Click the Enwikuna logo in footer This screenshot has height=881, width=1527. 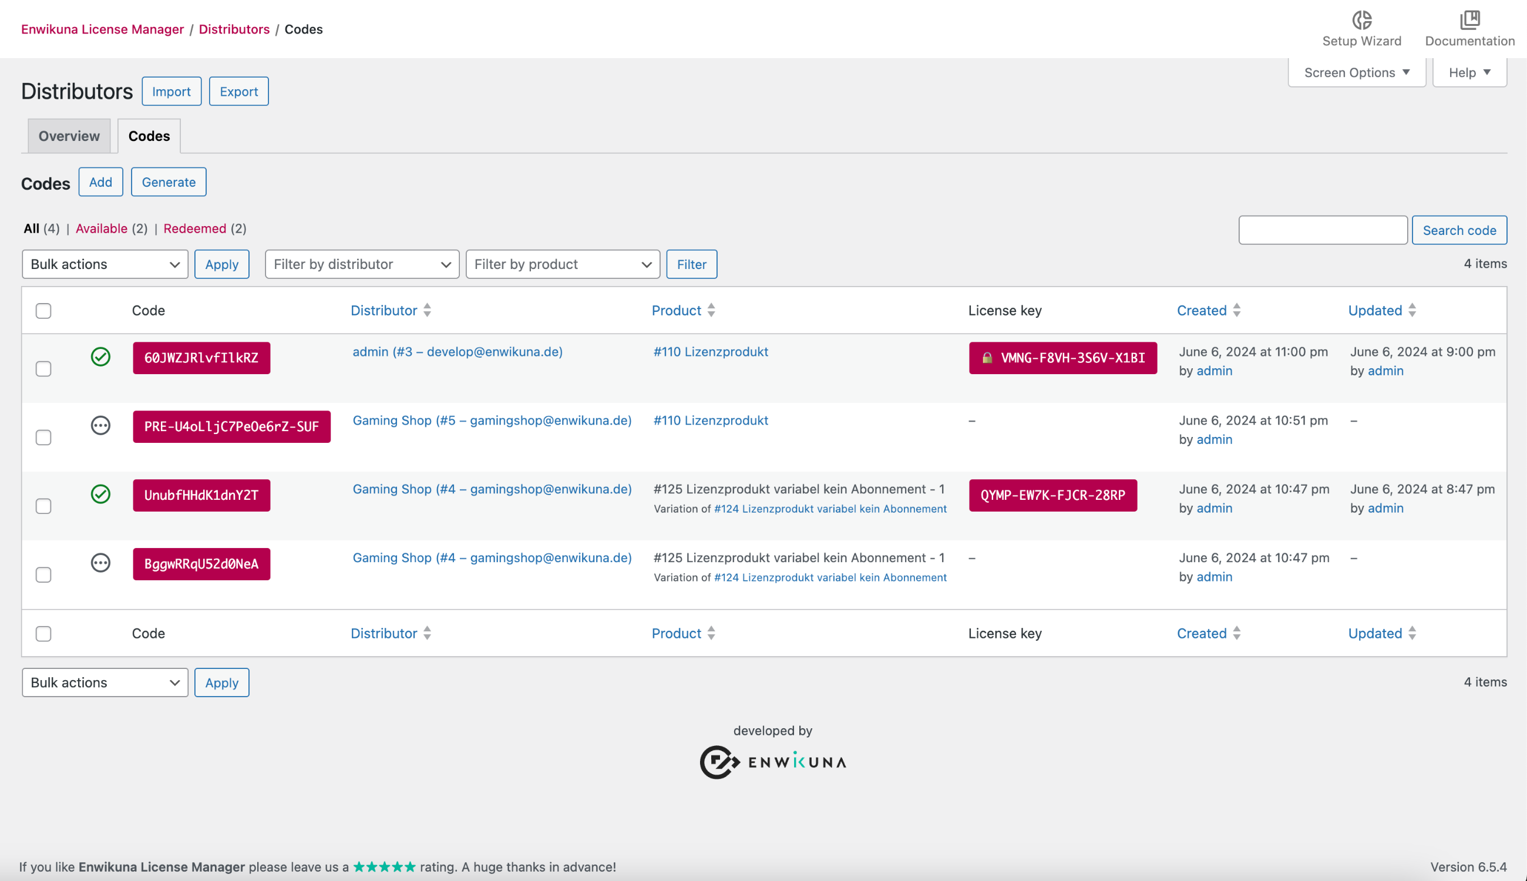point(772,762)
